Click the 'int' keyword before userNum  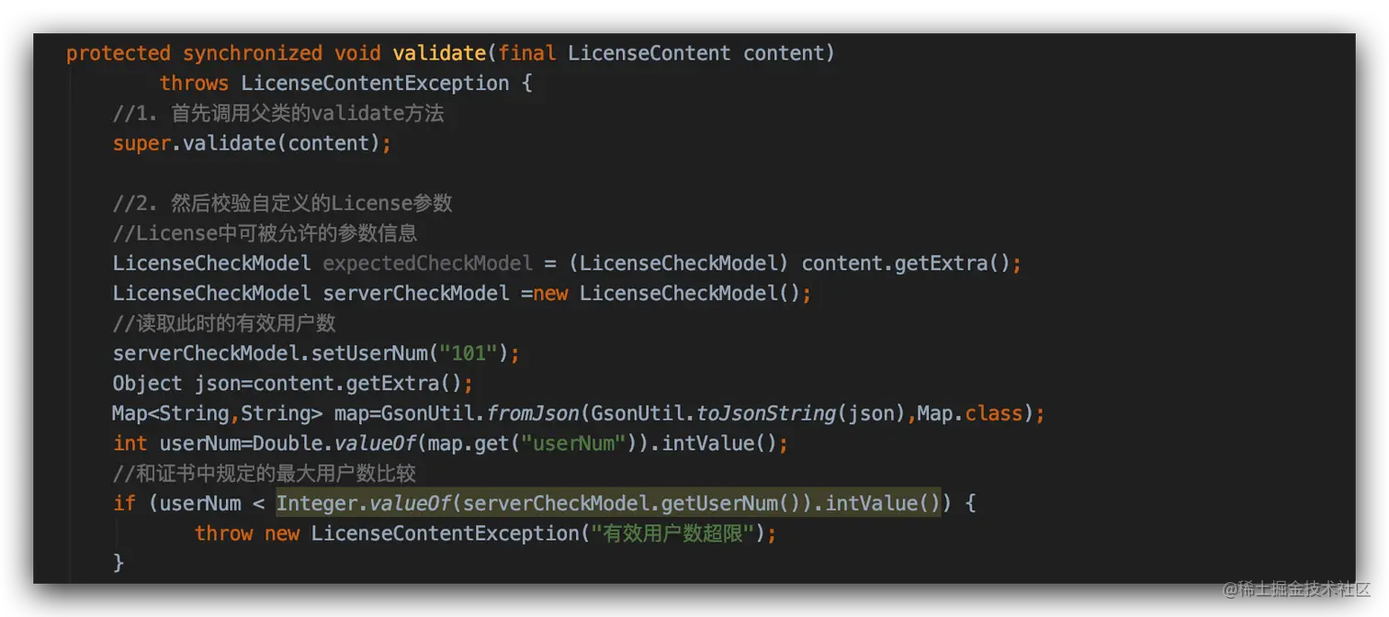(130, 443)
